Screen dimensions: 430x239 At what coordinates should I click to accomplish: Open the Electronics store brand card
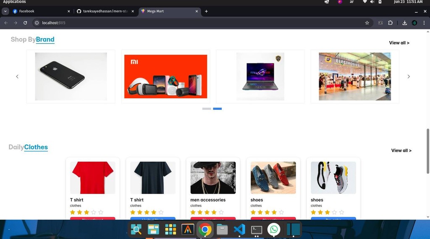coord(355,76)
